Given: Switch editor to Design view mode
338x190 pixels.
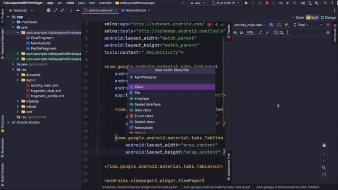Looking at the screenshot, I should 328,17.
